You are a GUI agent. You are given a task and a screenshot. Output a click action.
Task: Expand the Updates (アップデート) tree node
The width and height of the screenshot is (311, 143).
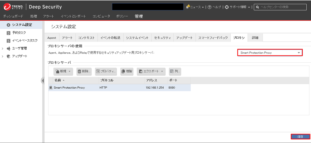pos(3,56)
